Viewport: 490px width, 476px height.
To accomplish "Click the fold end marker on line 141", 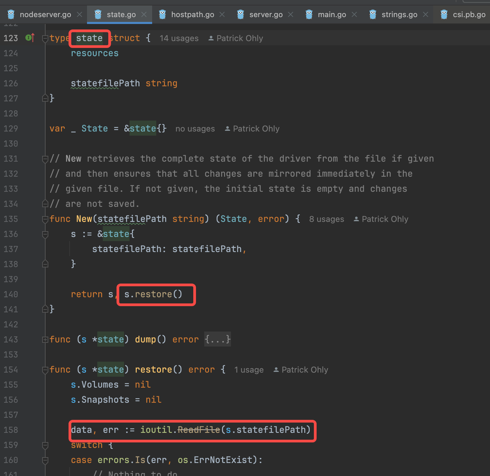I will (x=45, y=309).
